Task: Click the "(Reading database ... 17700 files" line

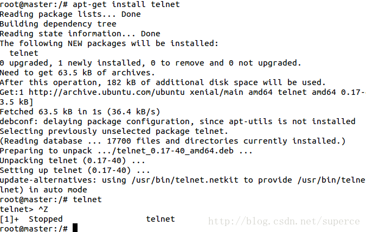Action: pos(172,141)
